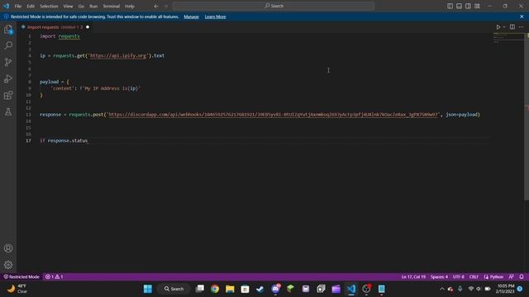Open the editor More Actions ellipsis
The height and width of the screenshot is (297, 529).
(522, 27)
